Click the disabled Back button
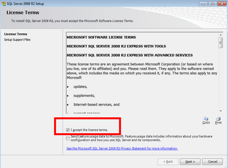Screen dimensions: 228x168 coord(168,162)
